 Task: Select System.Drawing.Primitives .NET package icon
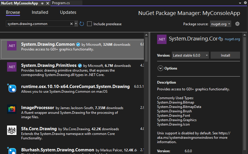[x=12, y=67]
